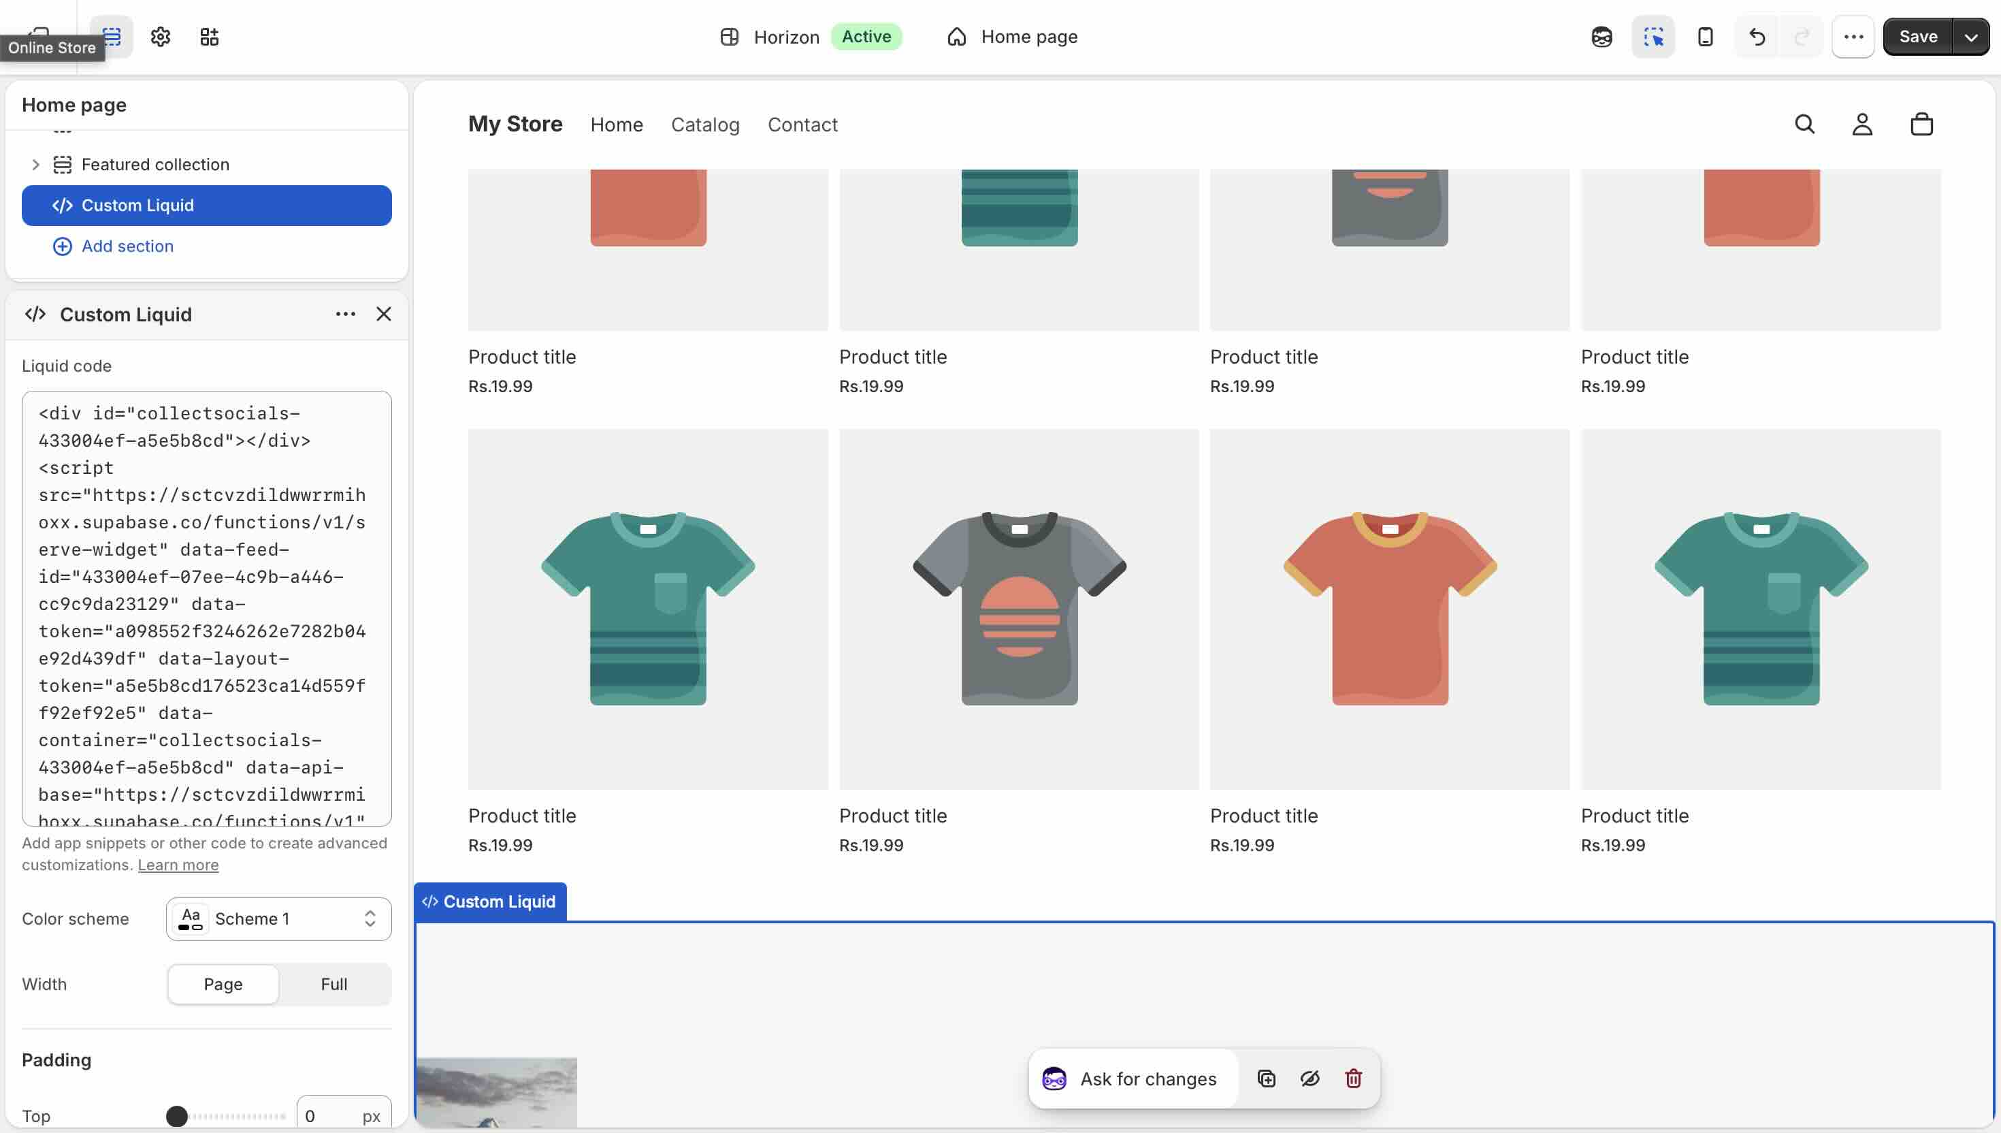Screen dimensions: 2001x1133
Task: Click the Liquid code label
Action: tap(66, 366)
